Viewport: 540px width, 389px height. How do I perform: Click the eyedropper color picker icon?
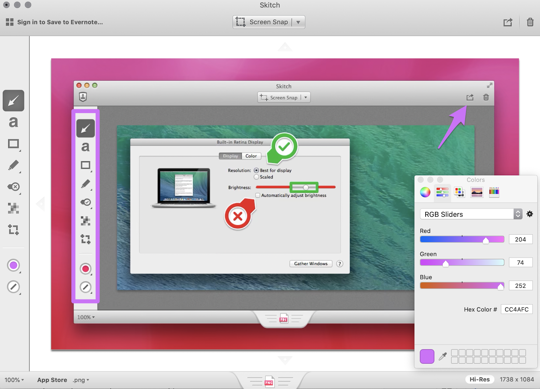coord(443,356)
